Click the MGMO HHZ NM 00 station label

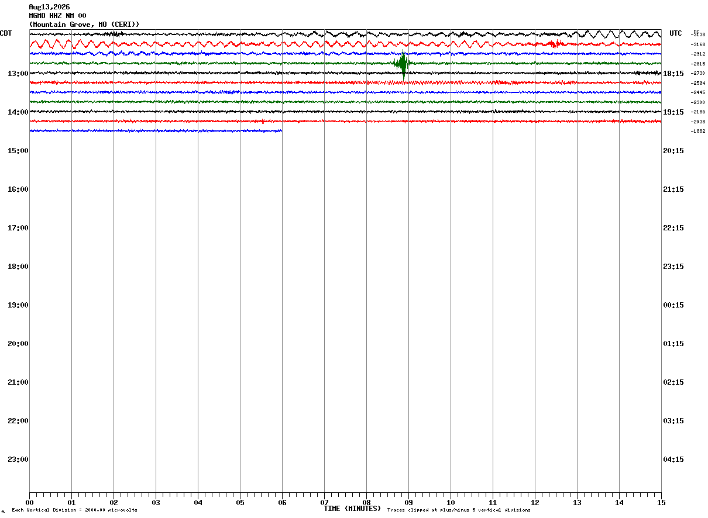(x=57, y=16)
